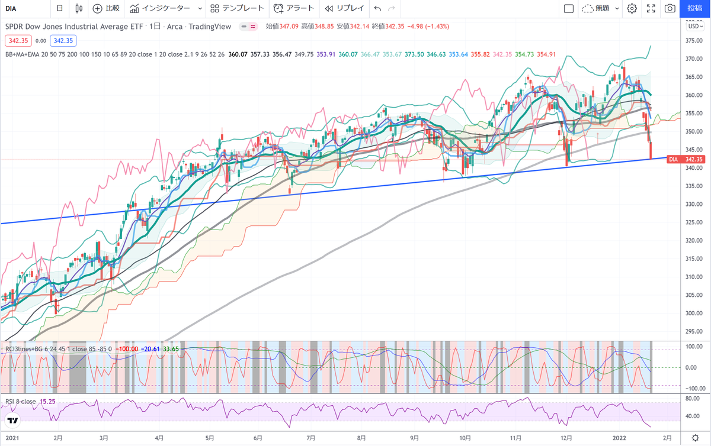
Task: Click the DIA 342.35 price label
Action: [x=687, y=159]
